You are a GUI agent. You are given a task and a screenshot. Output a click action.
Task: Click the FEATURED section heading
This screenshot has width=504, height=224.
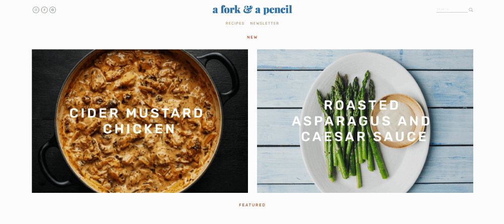point(253,205)
